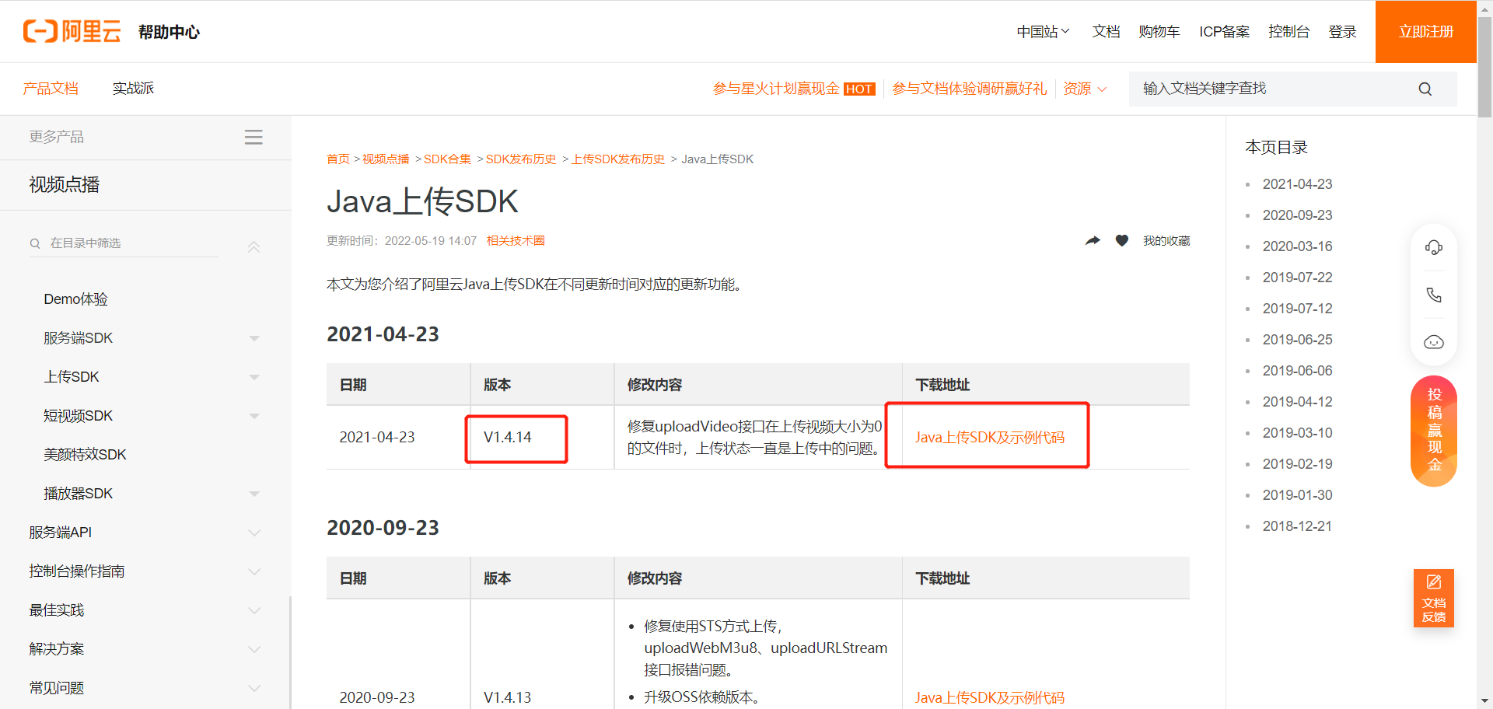Click the 上传SDK发布历史 breadcrumb
Viewport: 1493px width, 709px height.
click(618, 159)
